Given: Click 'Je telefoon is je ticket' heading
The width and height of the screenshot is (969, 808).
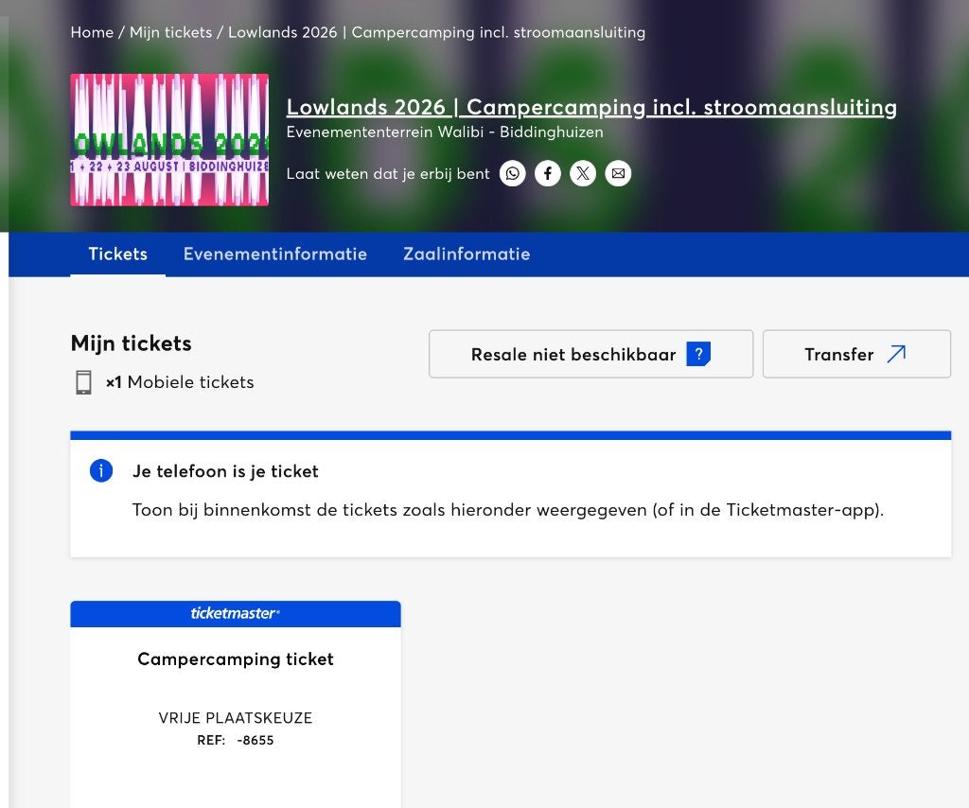Looking at the screenshot, I should point(225,471).
